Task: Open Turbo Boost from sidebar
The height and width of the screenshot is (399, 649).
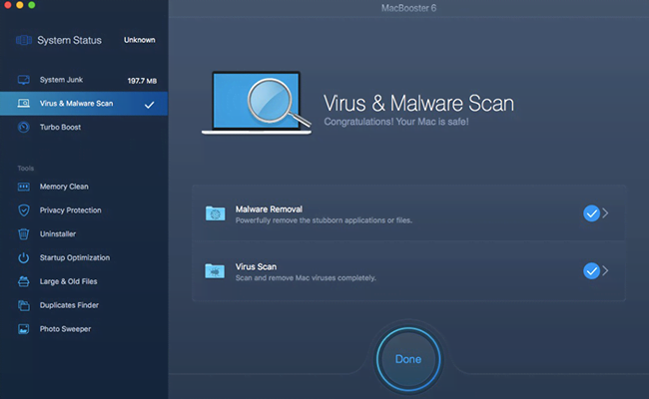Action: [84, 127]
